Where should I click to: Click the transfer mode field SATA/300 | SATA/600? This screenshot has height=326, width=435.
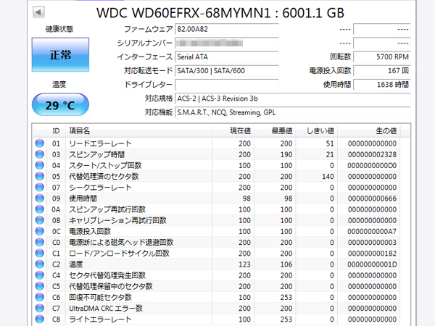227,71
